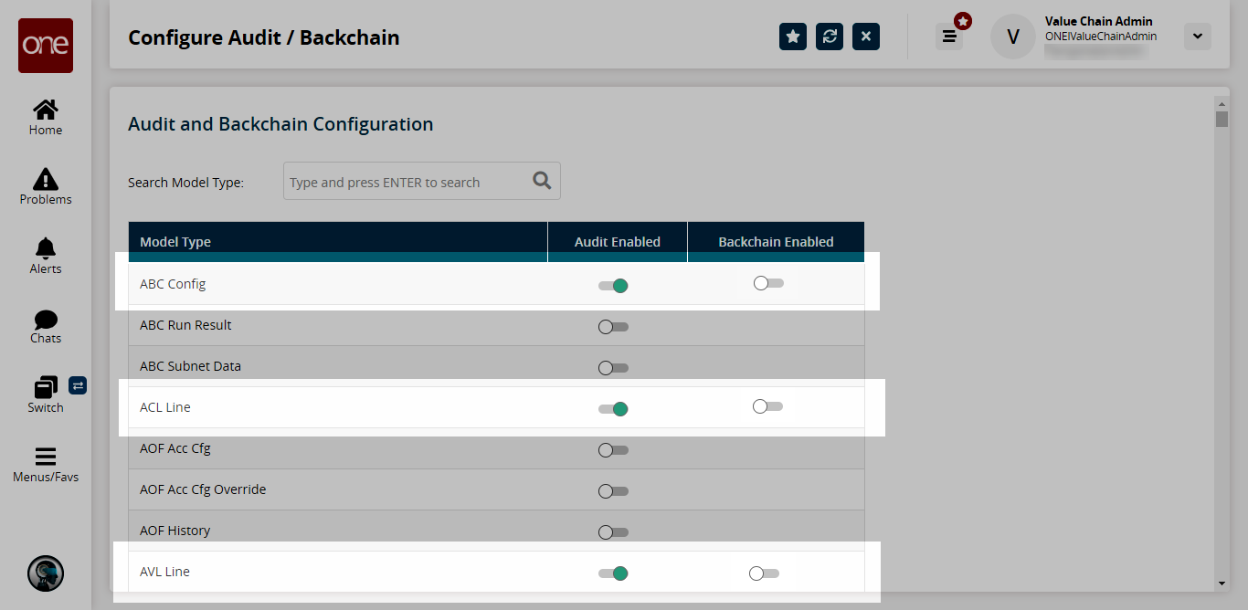Click the Model Type column header

(175, 242)
